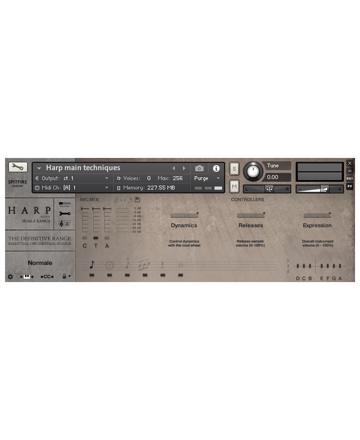The image size is (360, 440).
Task: Click the mic mix stereo width arrows icon
Action: pos(123,200)
